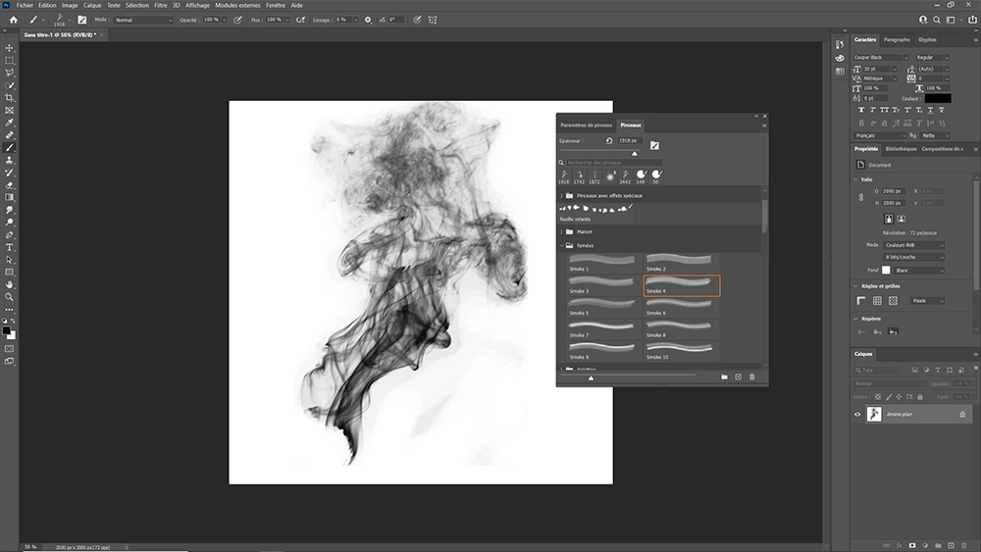Click the Epaisseur size slider handle
The height and width of the screenshot is (552, 981).
pyautogui.click(x=635, y=153)
